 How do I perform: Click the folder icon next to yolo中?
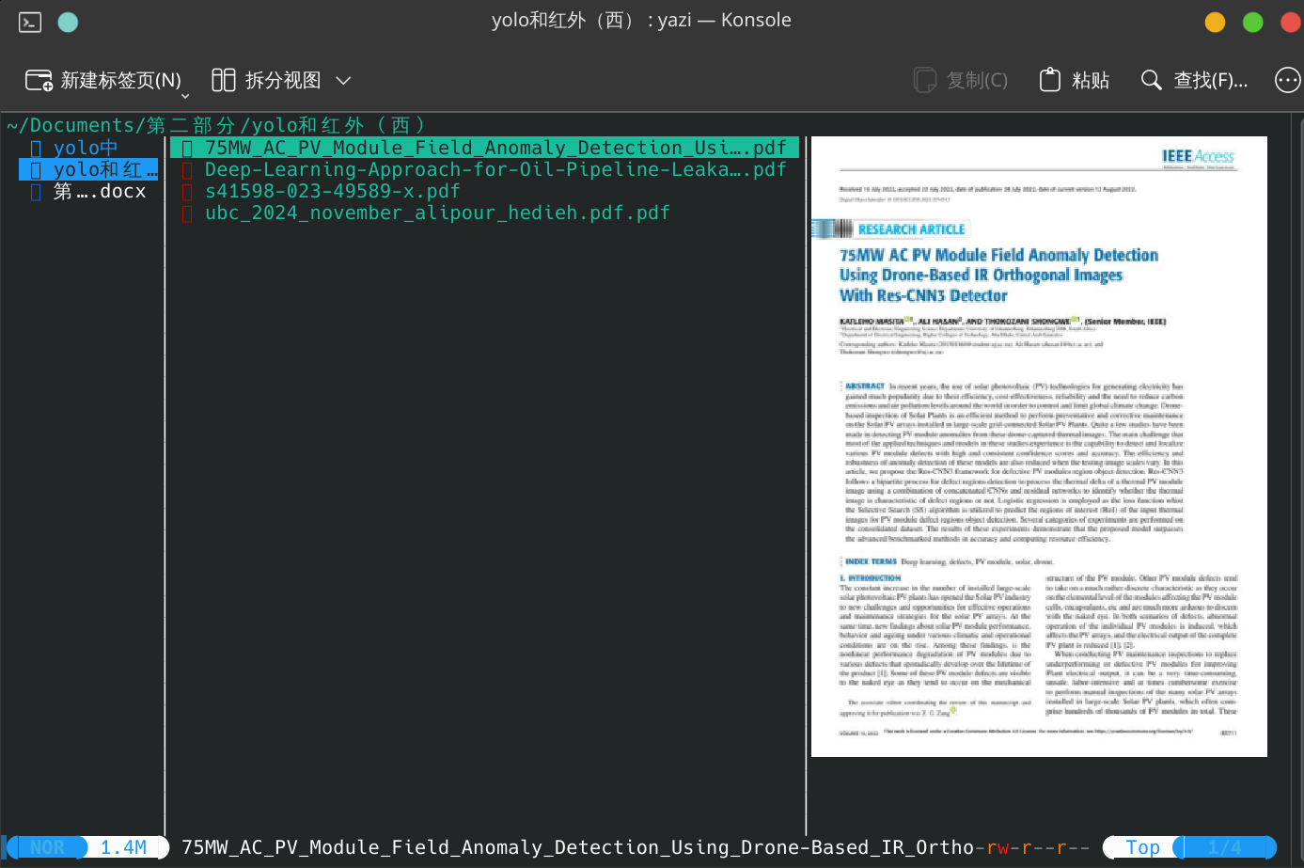(x=35, y=148)
